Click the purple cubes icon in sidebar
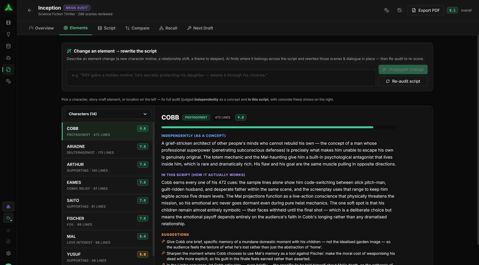 (9, 207)
